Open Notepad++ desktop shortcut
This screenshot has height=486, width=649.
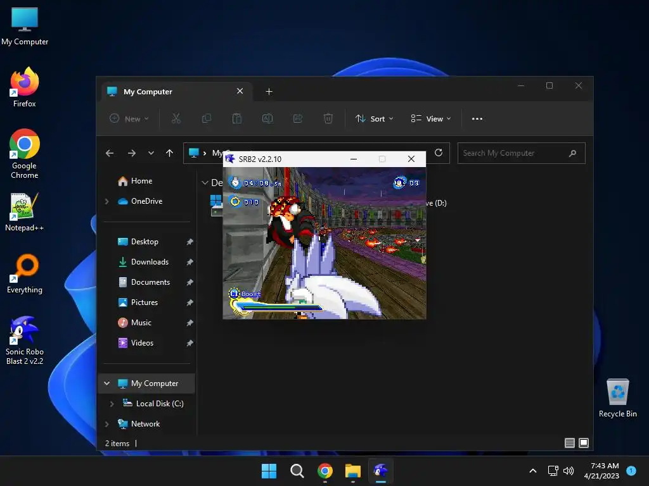25,212
